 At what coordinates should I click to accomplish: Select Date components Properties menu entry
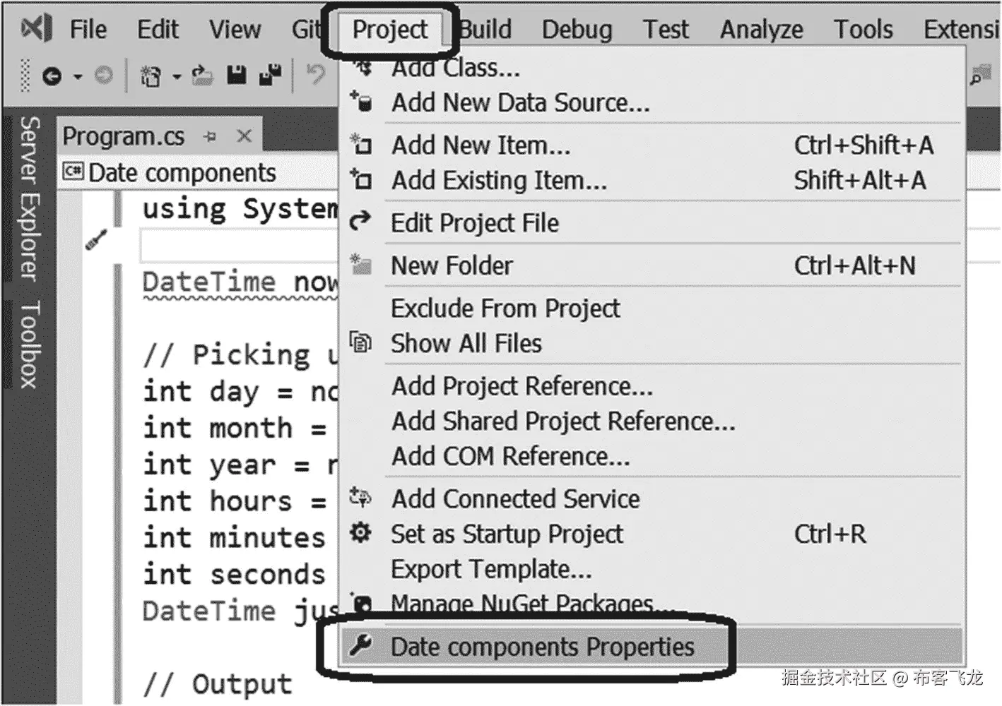click(x=542, y=647)
